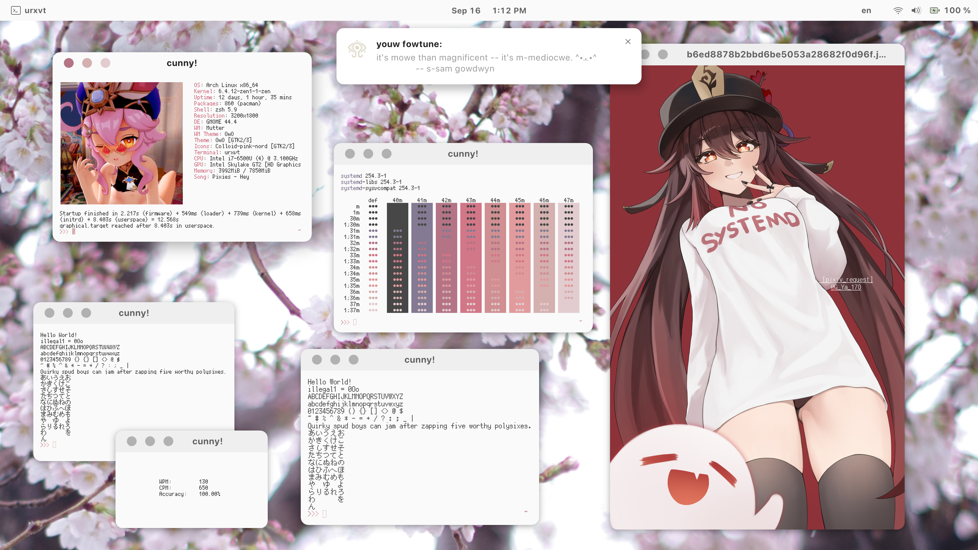Click the 'OS: Arch Linux x86_64' line
Screen dimensions: 978x550
pos(226,85)
